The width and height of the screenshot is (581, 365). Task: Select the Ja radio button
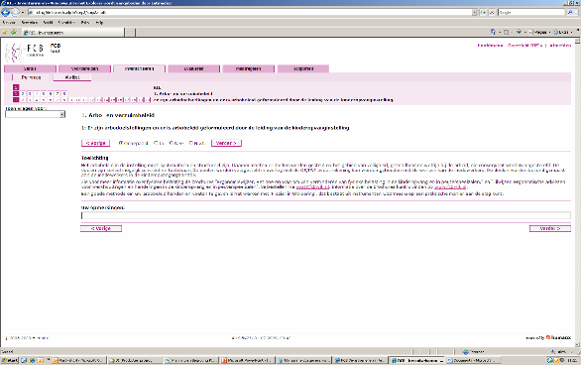156,143
